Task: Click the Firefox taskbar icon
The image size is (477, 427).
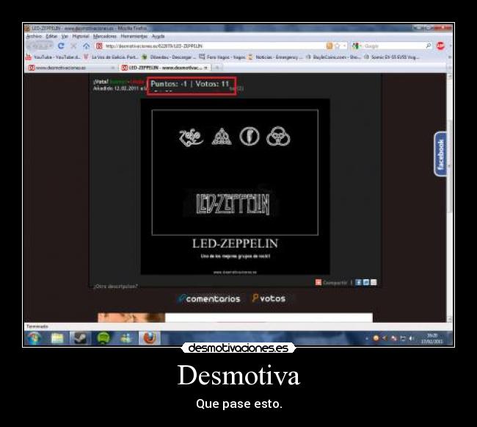Action: point(150,338)
